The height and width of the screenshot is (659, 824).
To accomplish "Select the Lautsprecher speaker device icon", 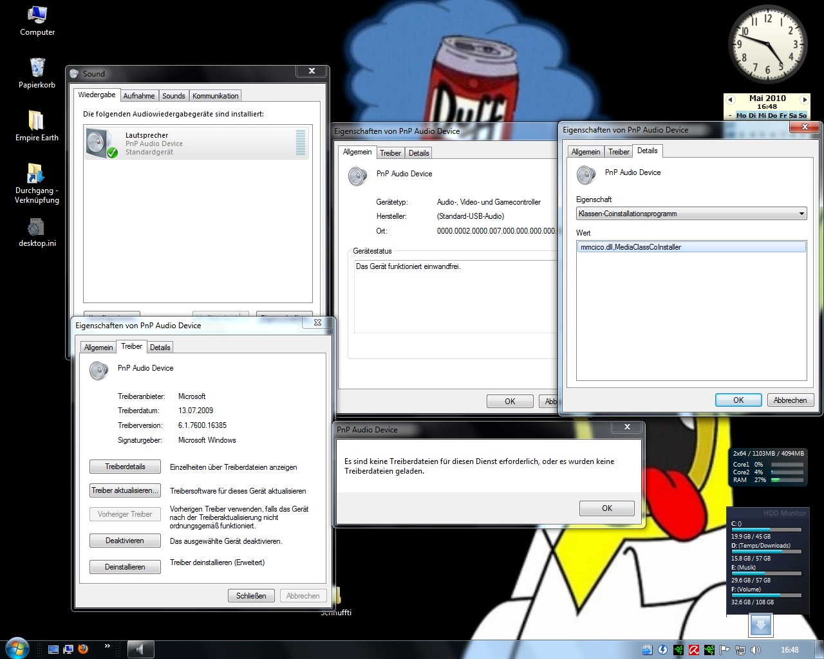I will [x=102, y=143].
